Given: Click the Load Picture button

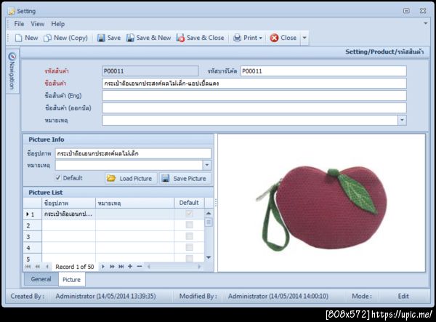Looking at the screenshot, I should click(x=131, y=178).
